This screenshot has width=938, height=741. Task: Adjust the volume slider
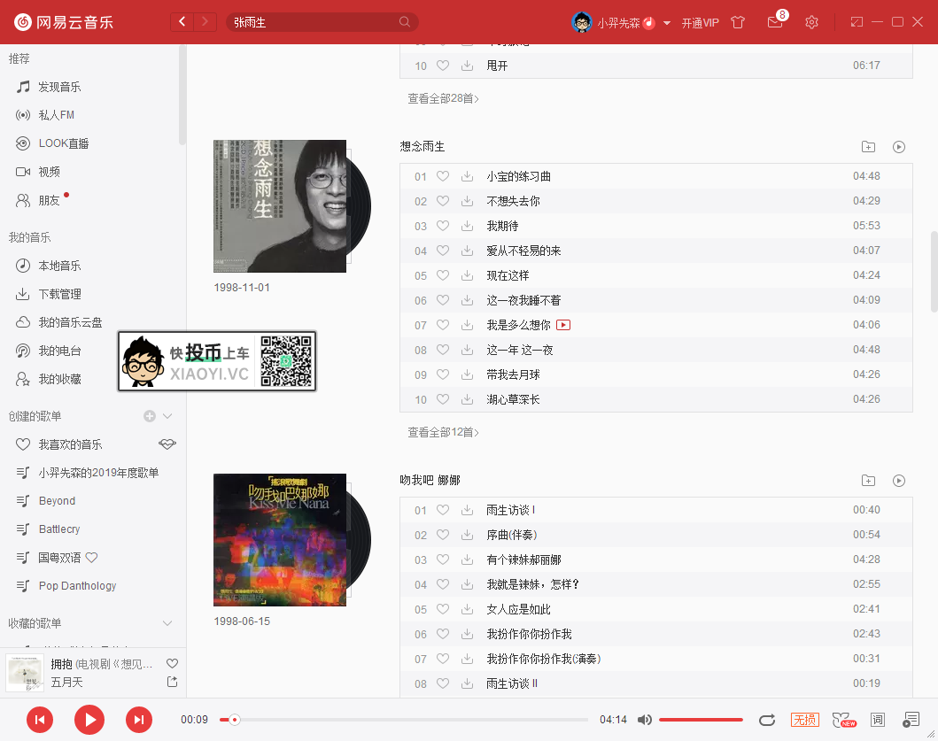(701, 720)
